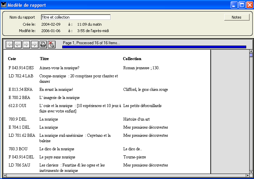Click the application icon in title bar
Viewport: 254px width, 179px height.
coord(4,5)
